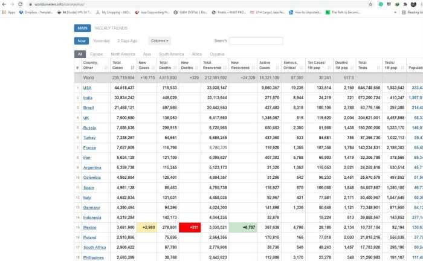Open the Germany country link
Image resolution: width=423 pixels, height=261 pixels.
pos(91,208)
